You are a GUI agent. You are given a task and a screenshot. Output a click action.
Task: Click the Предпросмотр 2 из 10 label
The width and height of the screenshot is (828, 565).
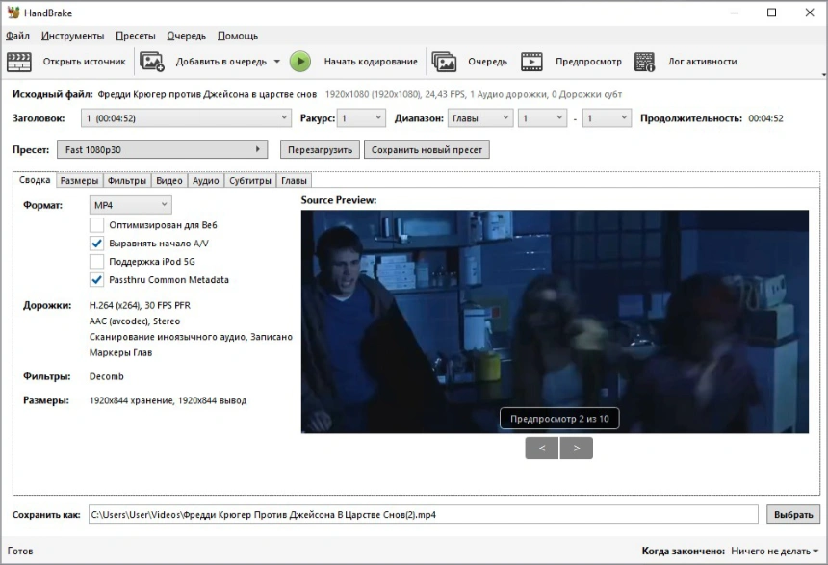[559, 419]
